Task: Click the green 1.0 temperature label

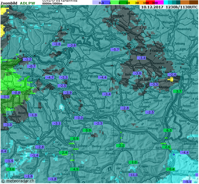Action: 133,163
